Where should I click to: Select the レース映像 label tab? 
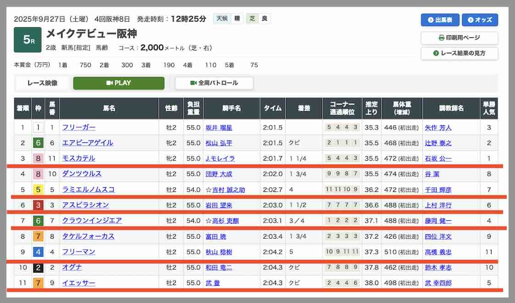coord(42,83)
